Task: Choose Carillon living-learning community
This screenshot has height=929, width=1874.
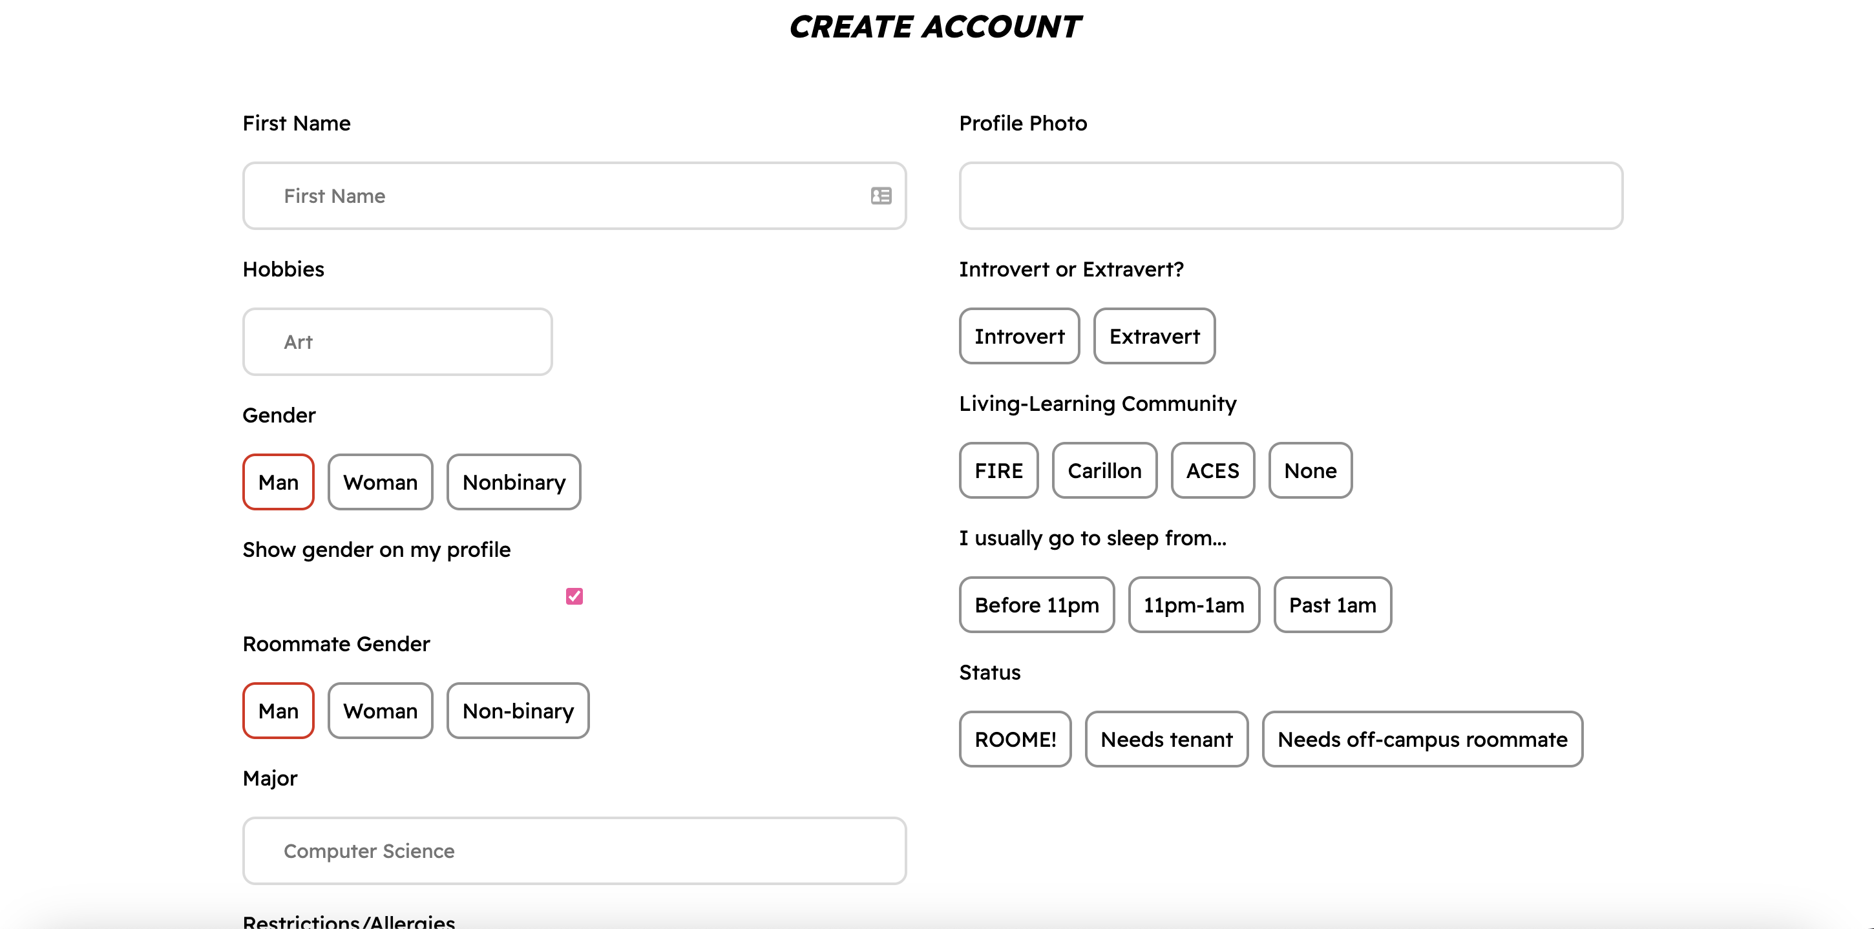Action: (1104, 471)
